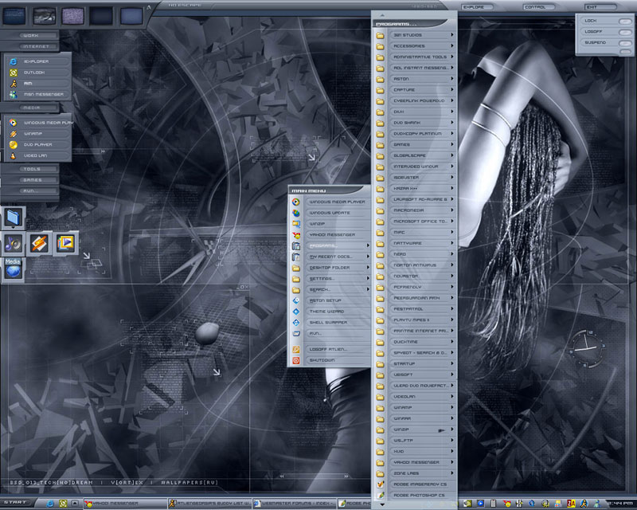Expand the Tools section header
This screenshot has width=637, height=510.
(32, 169)
